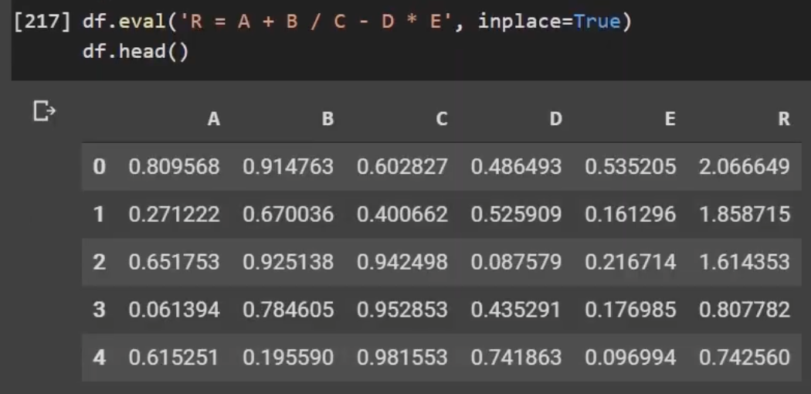Click column header E
This screenshot has height=394, width=811.
pyautogui.click(x=670, y=120)
